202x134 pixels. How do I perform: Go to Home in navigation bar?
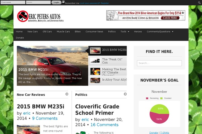[x=19, y=31]
